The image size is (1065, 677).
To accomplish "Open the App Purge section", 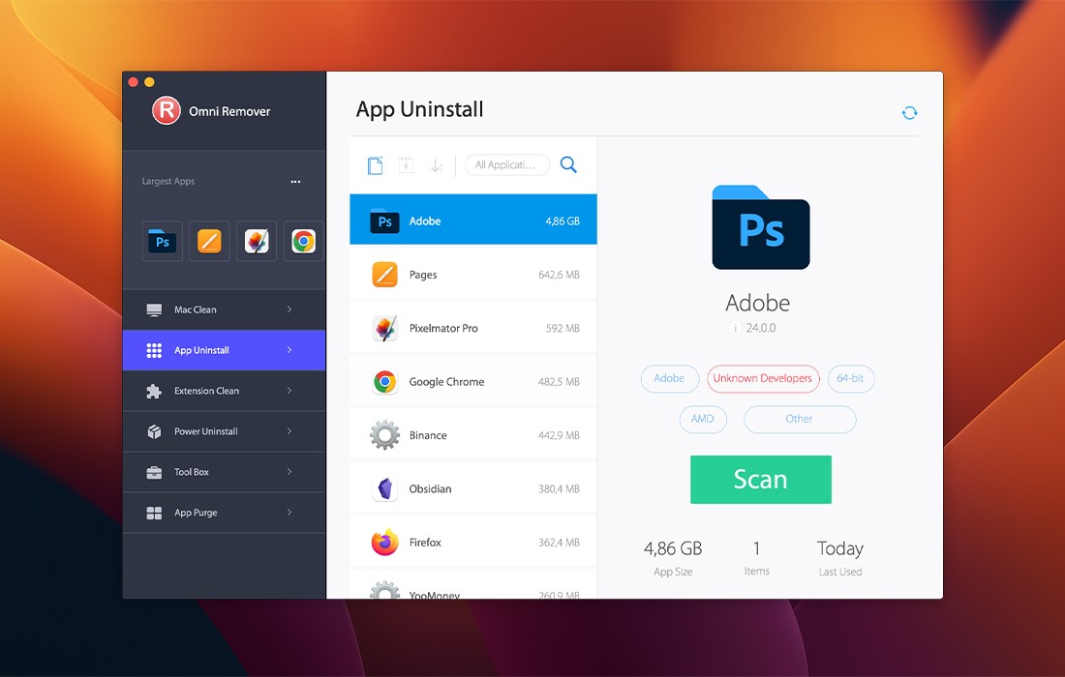I will point(225,513).
